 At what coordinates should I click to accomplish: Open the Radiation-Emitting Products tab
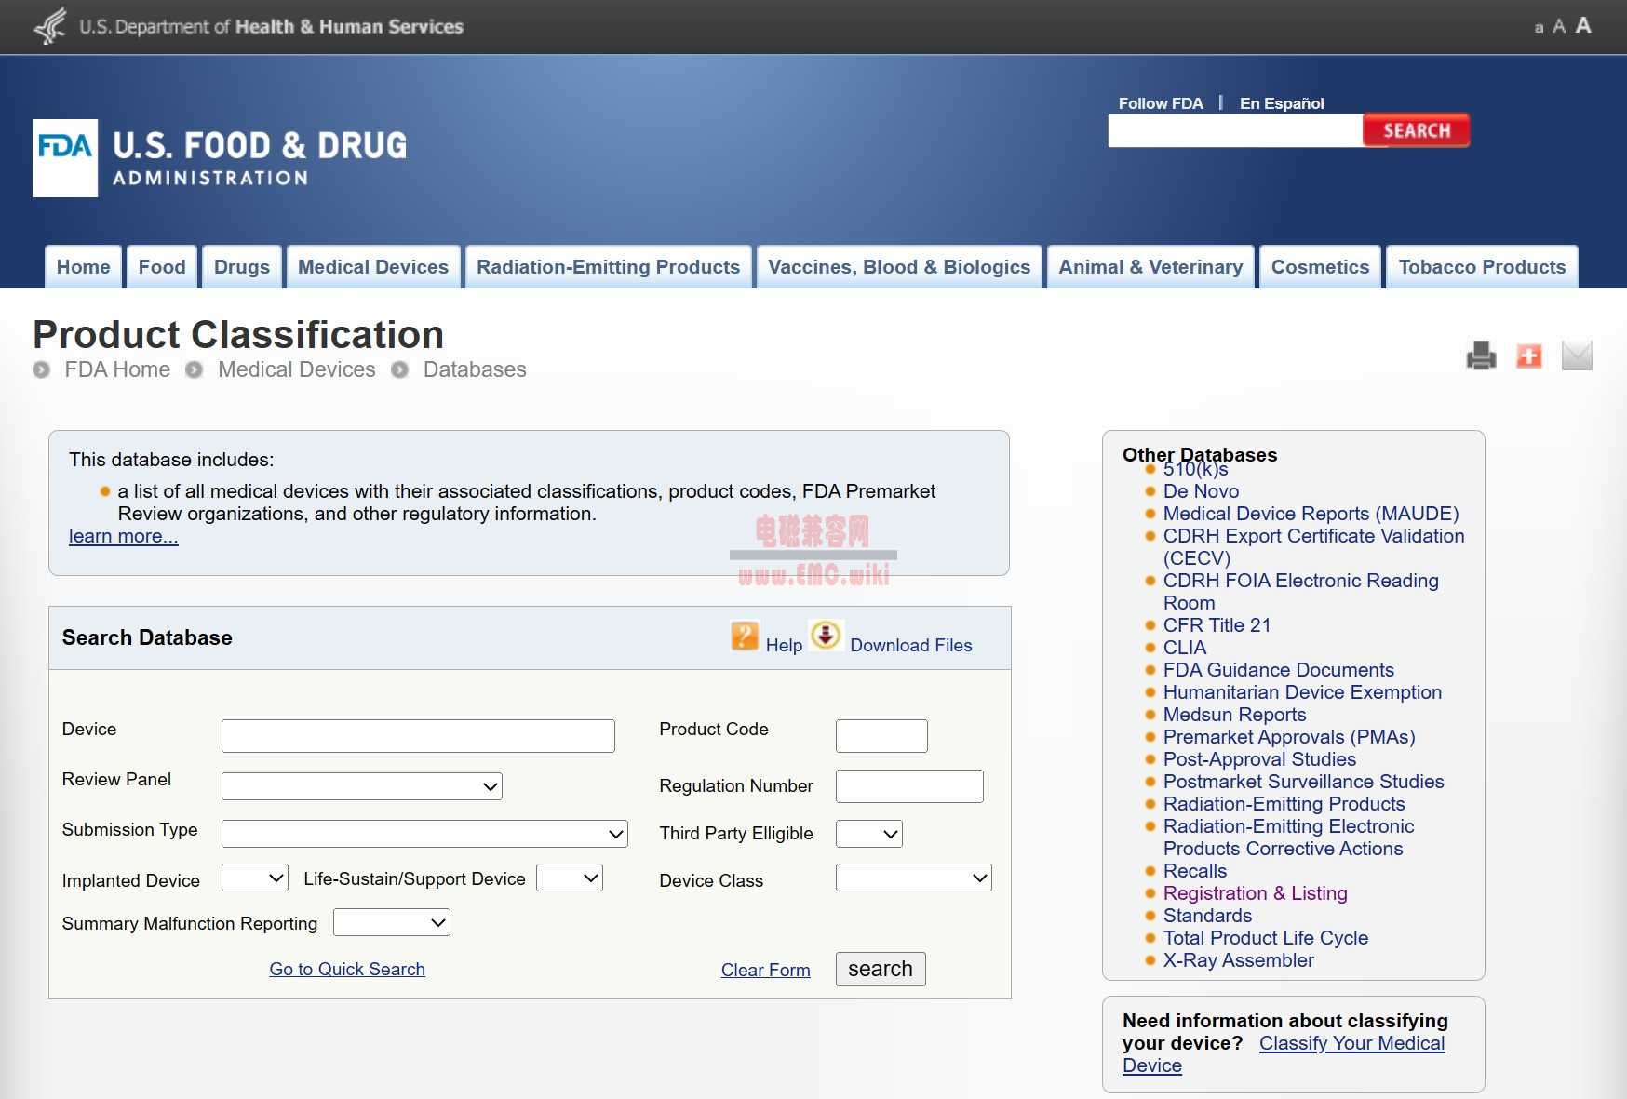609,267
